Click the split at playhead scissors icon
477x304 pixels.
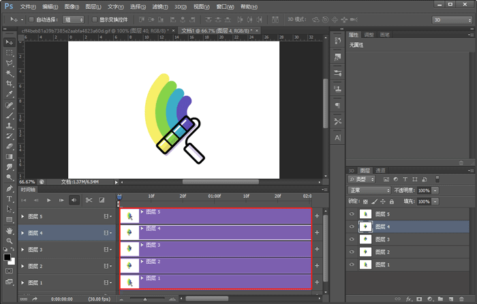coord(89,200)
